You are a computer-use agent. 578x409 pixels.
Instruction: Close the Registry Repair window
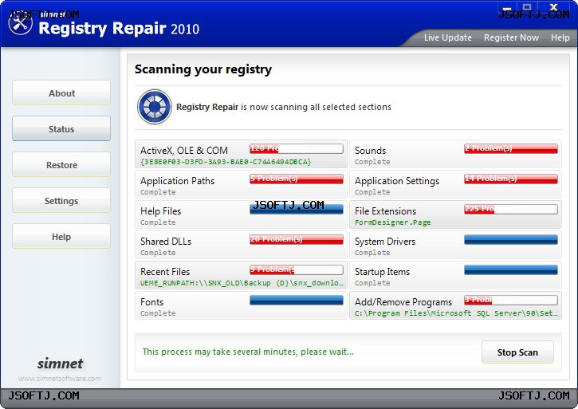[x=553, y=7]
